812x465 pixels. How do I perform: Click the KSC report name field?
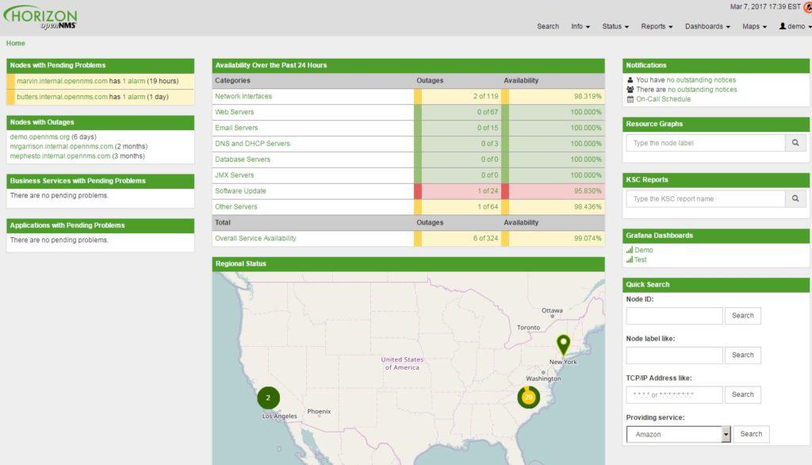pos(706,198)
